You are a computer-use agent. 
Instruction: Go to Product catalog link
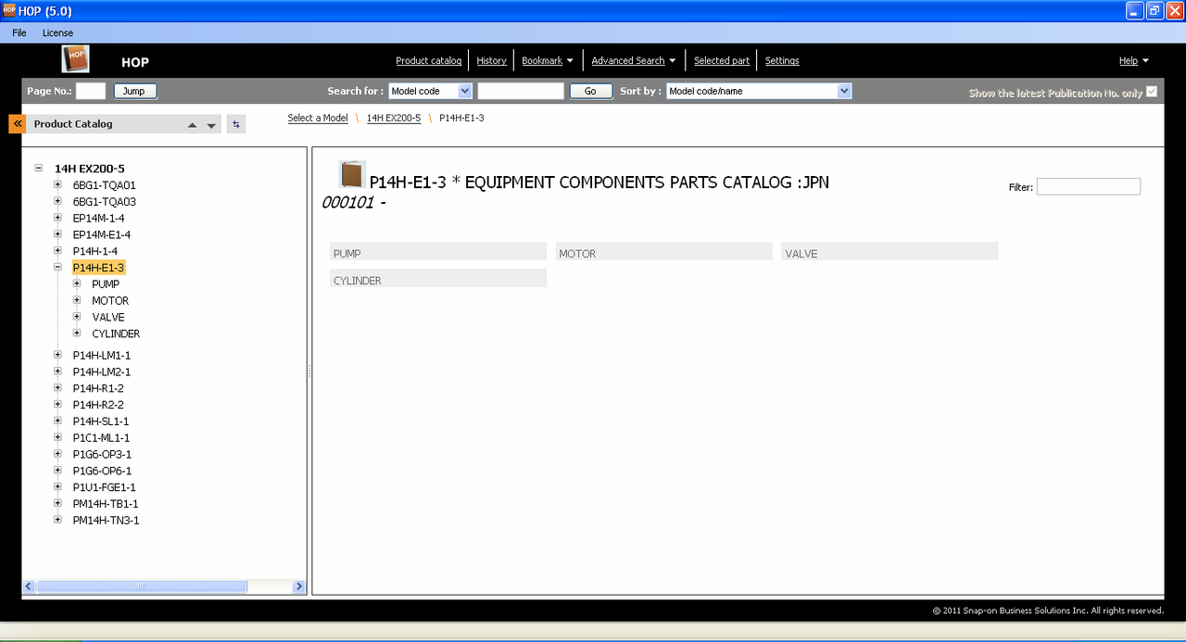point(428,60)
